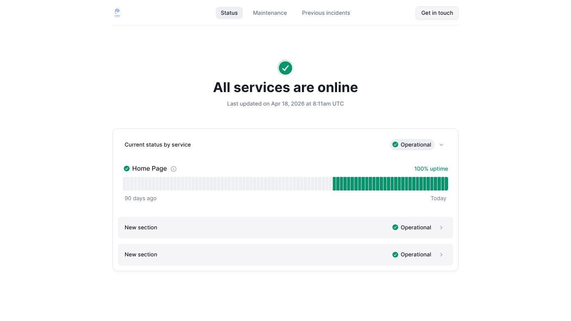Collapse the Current status by service chevron
This screenshot has height=321, width=571.
[441, 145]
